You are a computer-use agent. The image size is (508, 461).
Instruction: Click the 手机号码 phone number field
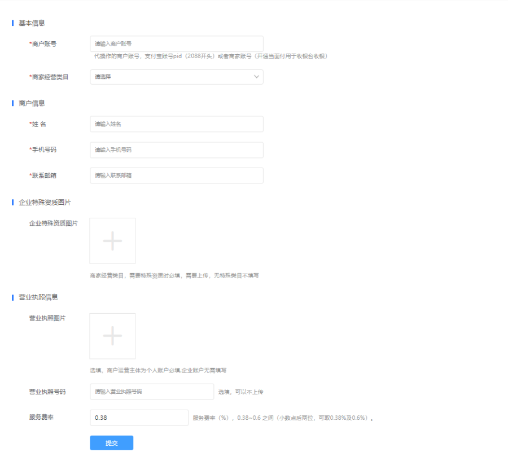click(177, 150)
